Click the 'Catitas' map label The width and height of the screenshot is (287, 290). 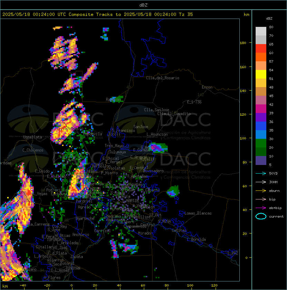click(179, 230)
